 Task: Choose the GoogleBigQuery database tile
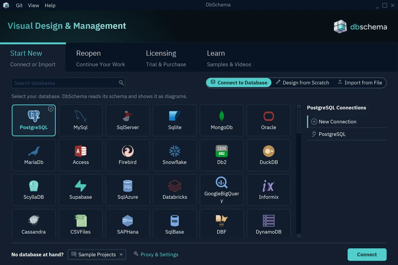(x=222, y=190)
